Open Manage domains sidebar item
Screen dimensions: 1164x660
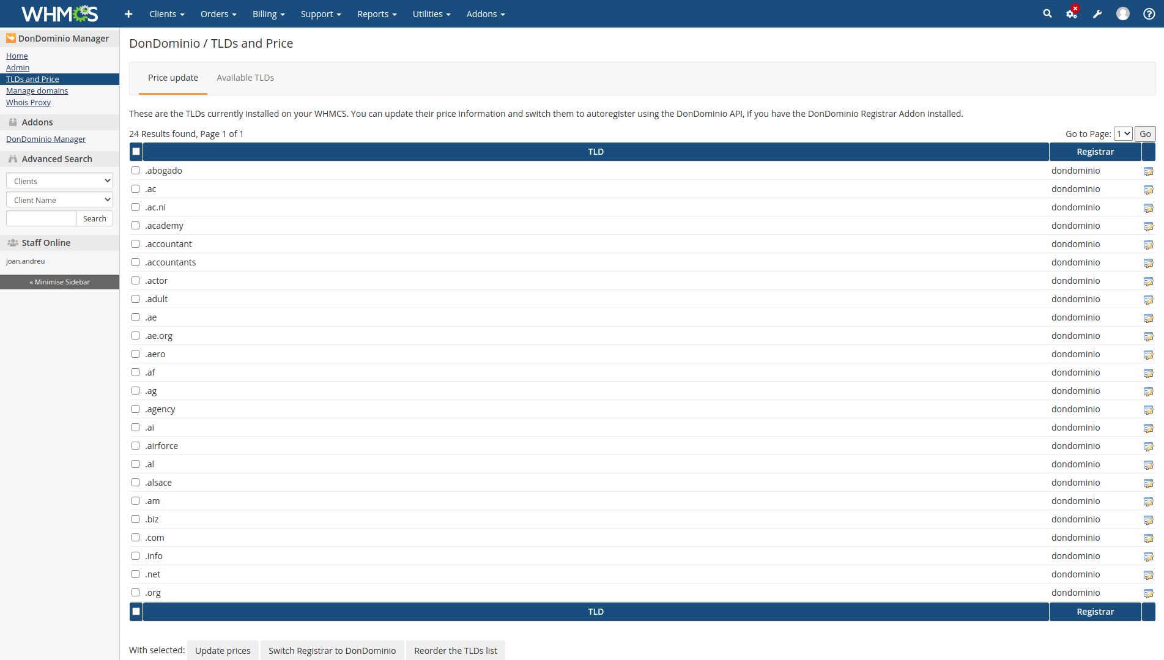(37, 91)
